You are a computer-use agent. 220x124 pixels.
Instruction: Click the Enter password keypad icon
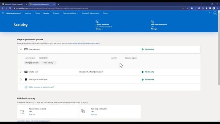pyautogui.click(x=26, y=49)
